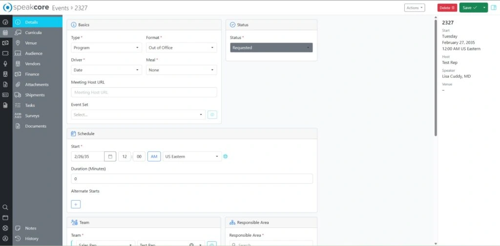
Task: Click the icon button beside Event Set
Action: click(x=212, y=114)
